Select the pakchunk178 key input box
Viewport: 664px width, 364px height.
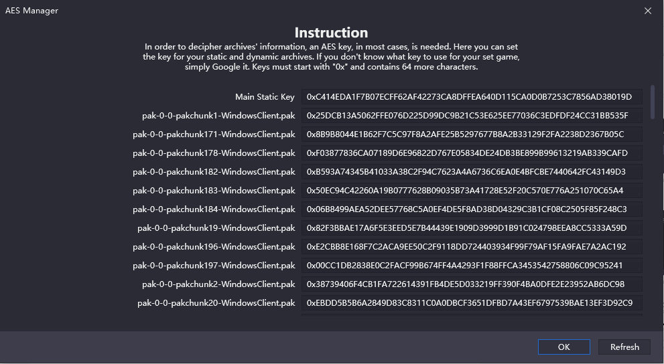click(472, 153)
